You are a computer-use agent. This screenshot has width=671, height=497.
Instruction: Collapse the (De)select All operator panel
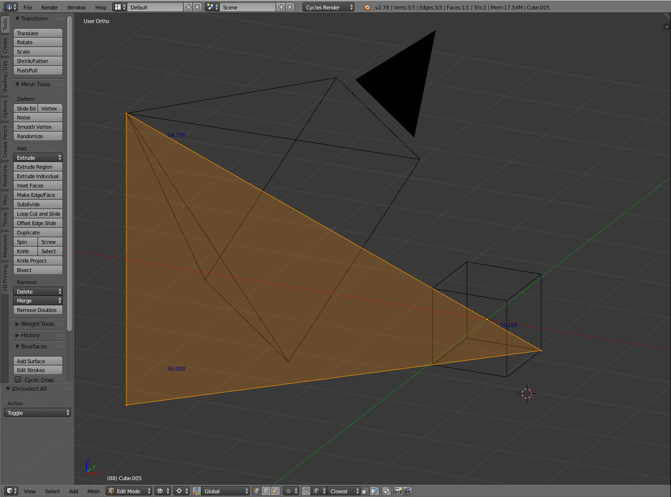(8, 389)
